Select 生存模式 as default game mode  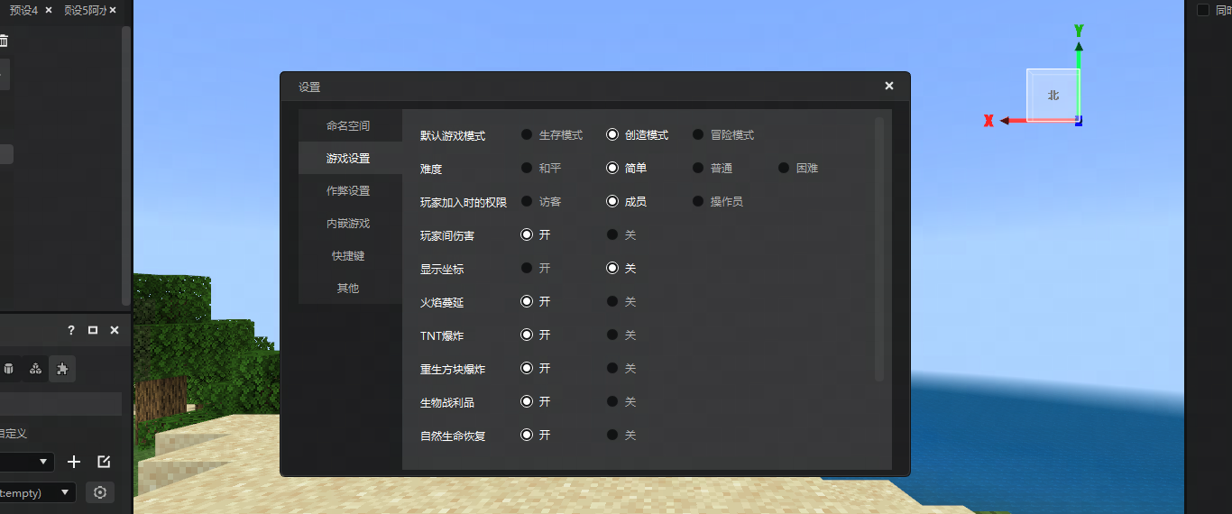tap(527, 135)
